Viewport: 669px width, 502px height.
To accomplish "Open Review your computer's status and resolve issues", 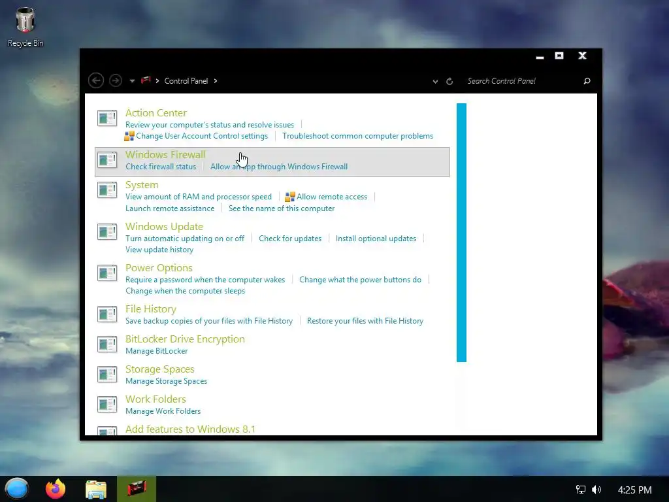I will pos(210,125).
